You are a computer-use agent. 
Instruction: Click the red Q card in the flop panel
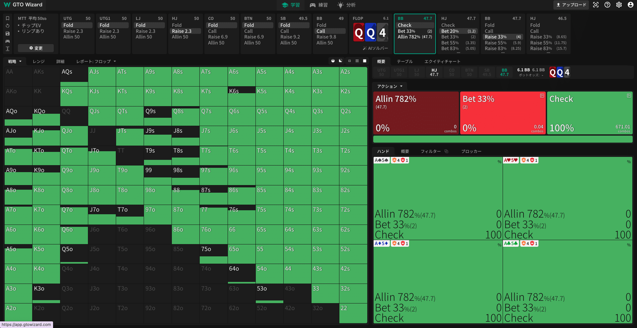pos(359,33)
